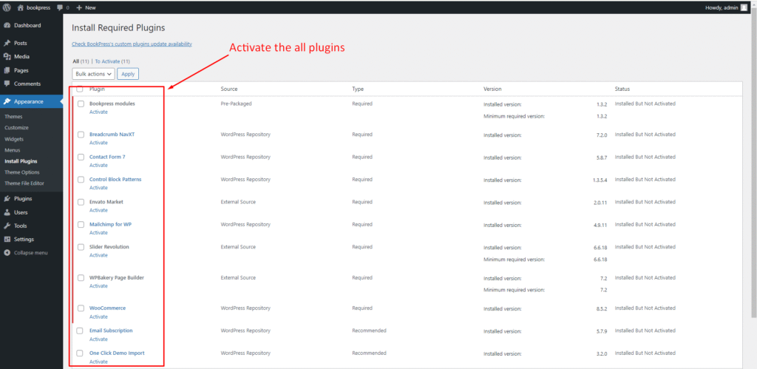This screenshot has width=757, height=369.
Task: Click the Collapse menu arrow icon
Action: coord(7,253)
